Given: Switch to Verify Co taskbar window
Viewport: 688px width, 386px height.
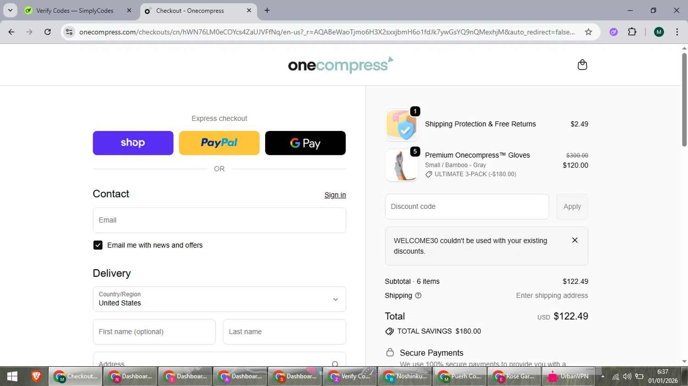Looking at the screenshot, I should pyautogui.click(x=350, y=376).
